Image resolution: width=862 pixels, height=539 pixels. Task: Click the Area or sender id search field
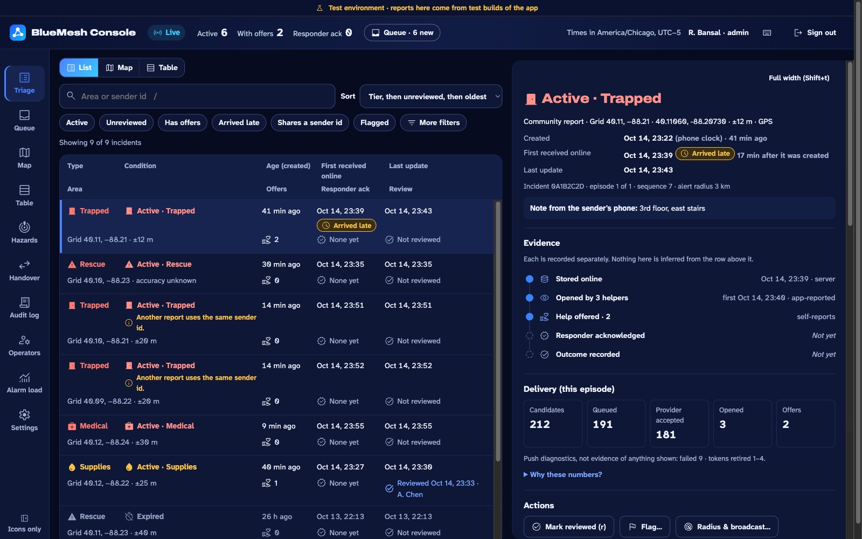(197, 96)
